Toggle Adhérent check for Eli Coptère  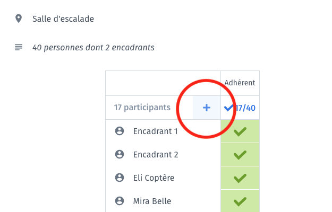pyautogui.click(x=240, y=178)
